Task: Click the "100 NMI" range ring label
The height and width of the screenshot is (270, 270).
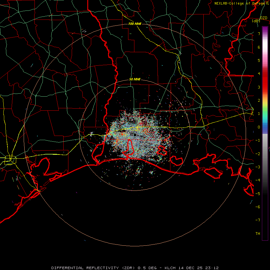Action: coord(135,24)
